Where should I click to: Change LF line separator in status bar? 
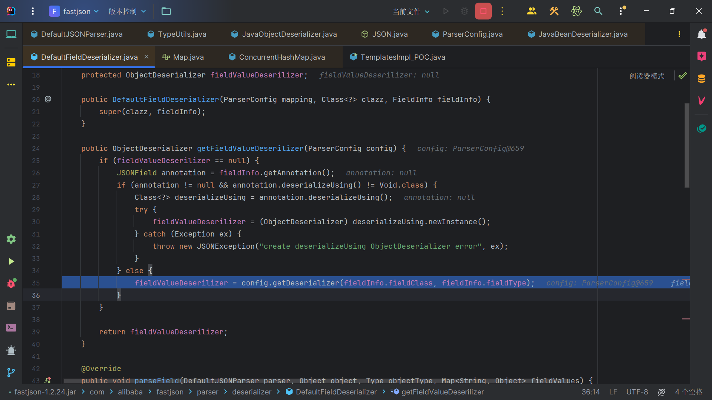pyautogui.click(x=613, y=392)
